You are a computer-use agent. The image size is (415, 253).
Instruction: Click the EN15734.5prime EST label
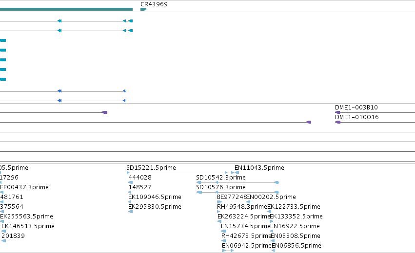point(246,226)
